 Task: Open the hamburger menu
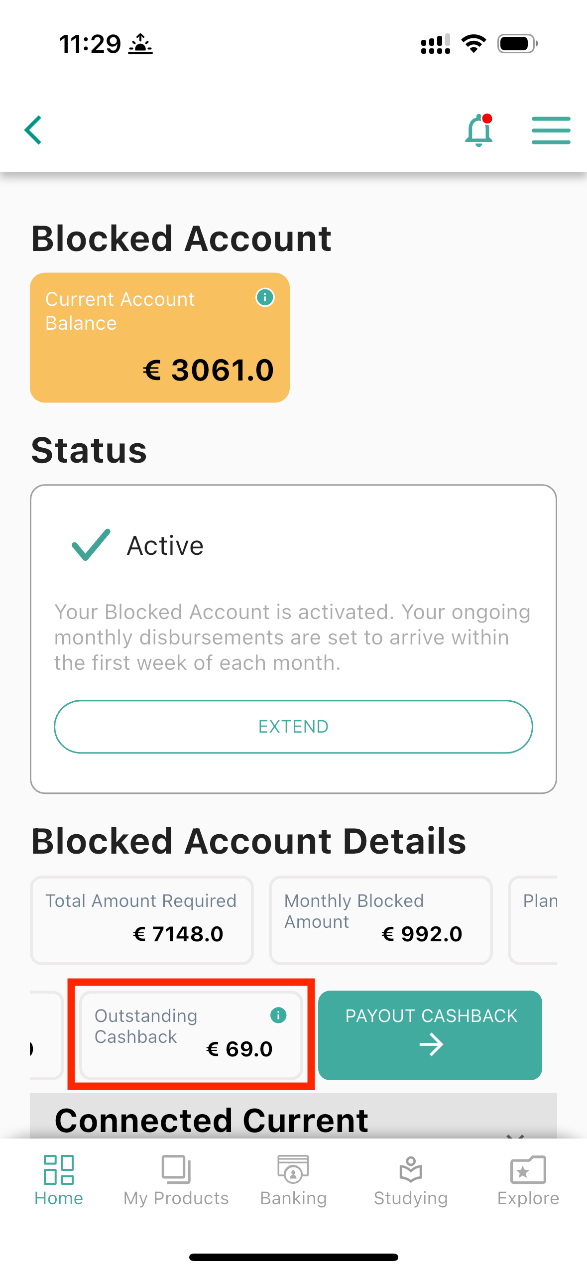point(551,130)
